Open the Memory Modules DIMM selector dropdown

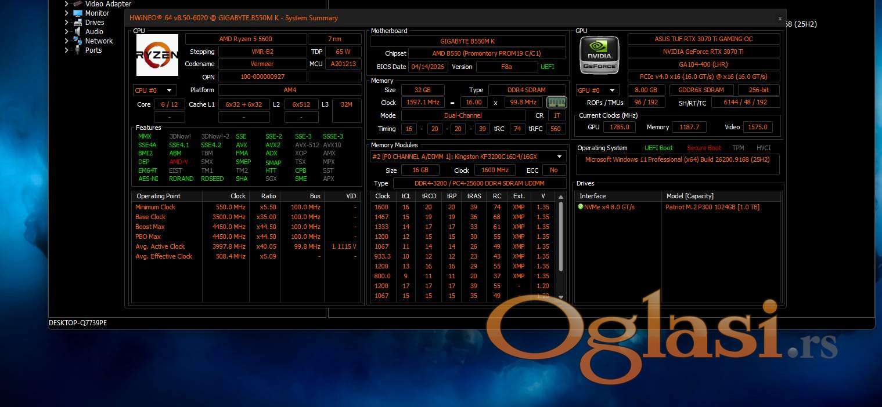[468, 157]
